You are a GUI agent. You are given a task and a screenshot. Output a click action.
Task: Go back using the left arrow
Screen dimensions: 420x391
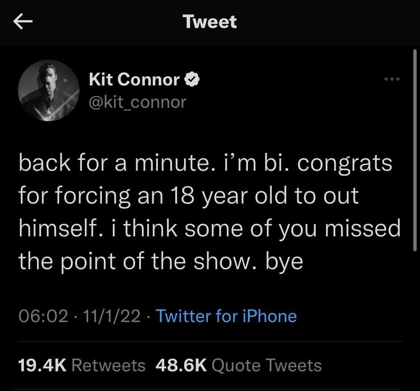(23, 22)
